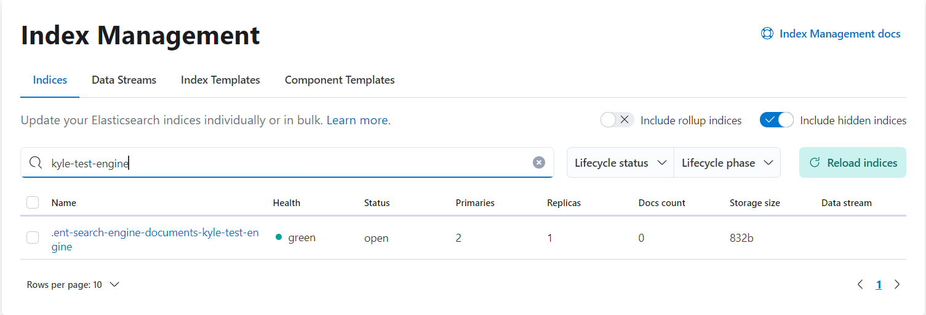Go to next page with right arrow

click(x=897, y=284)
